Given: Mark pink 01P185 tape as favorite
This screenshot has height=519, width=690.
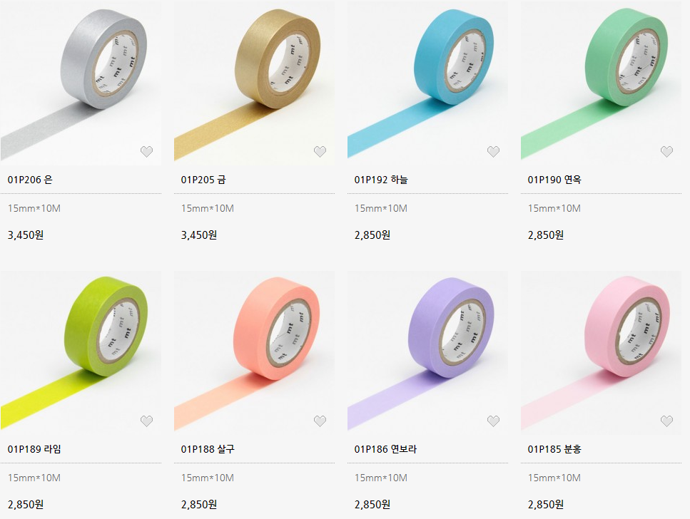Looking at the screenshot, I should (x=666, y=421).
